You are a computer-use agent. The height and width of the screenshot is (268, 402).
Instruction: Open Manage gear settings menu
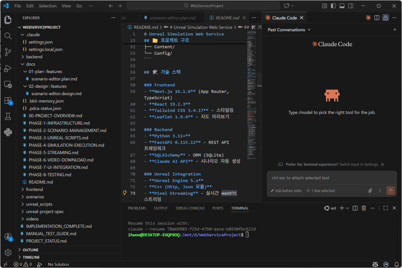[x=8, y=253]
